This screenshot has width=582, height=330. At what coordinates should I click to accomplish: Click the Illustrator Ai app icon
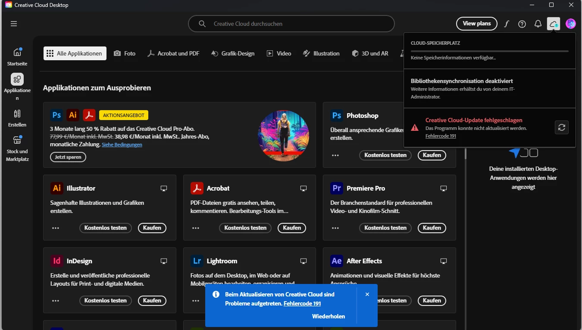tap(56, 188)
